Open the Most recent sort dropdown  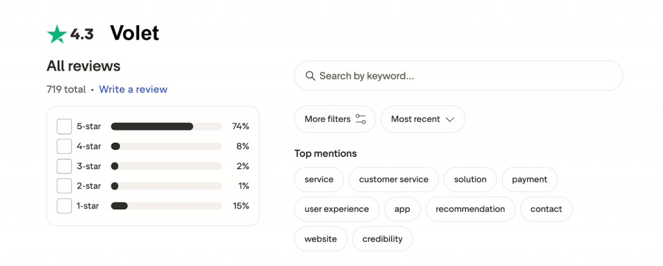423,119
